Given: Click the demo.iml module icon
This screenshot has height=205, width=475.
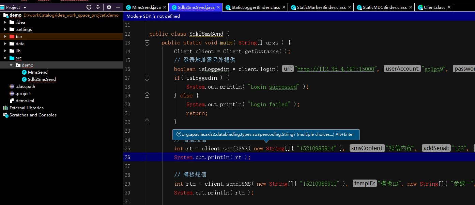Looking at the screenshot, I should tap(12, 100).
